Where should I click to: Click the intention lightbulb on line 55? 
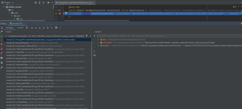(66, 13)
